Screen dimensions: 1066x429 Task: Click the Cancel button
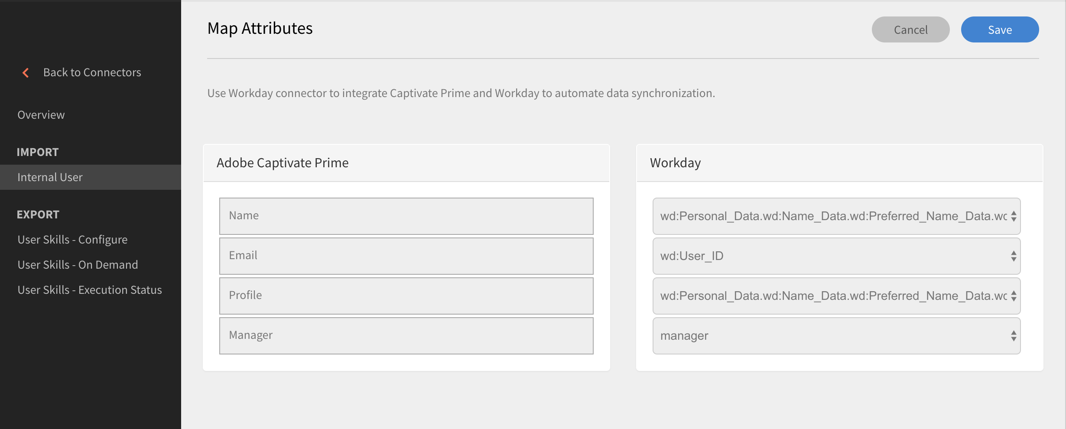[x=910, y=29]
